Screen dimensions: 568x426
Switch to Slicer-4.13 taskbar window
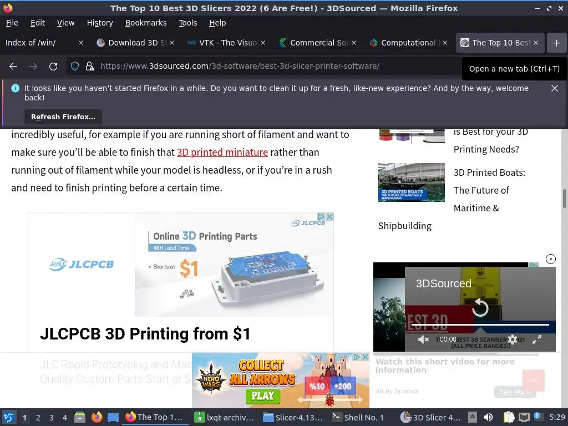(x=293, y=417)
